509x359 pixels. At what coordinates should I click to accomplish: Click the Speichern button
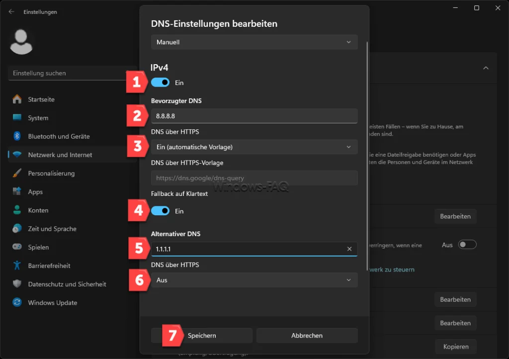(x=202, y=335)
